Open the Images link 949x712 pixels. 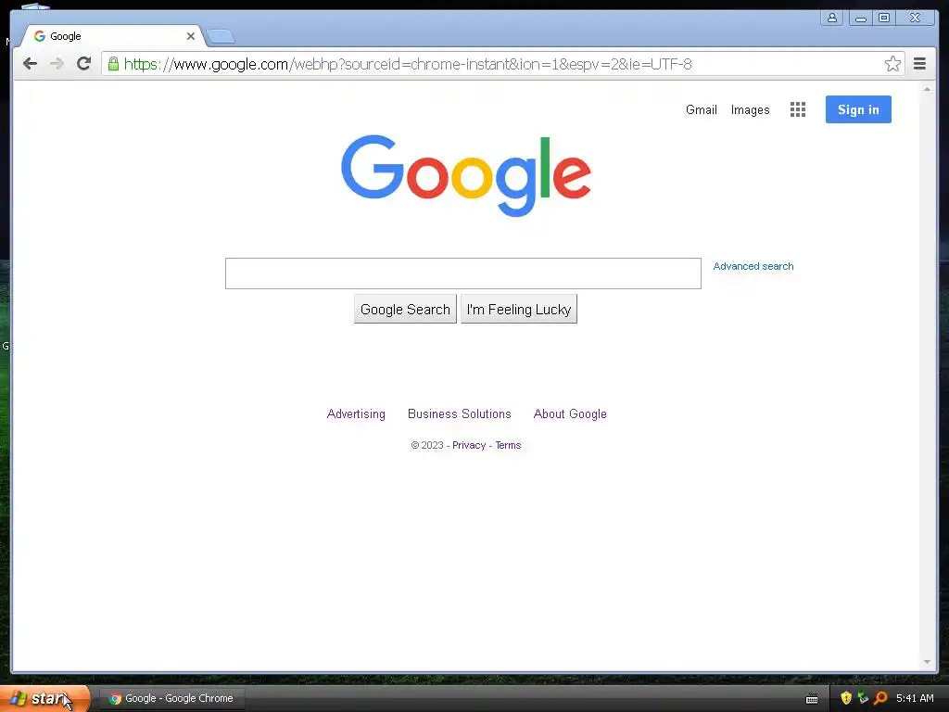point(751,109)
